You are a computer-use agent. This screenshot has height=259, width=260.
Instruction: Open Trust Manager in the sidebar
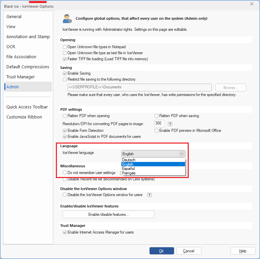tap(28, 77)
